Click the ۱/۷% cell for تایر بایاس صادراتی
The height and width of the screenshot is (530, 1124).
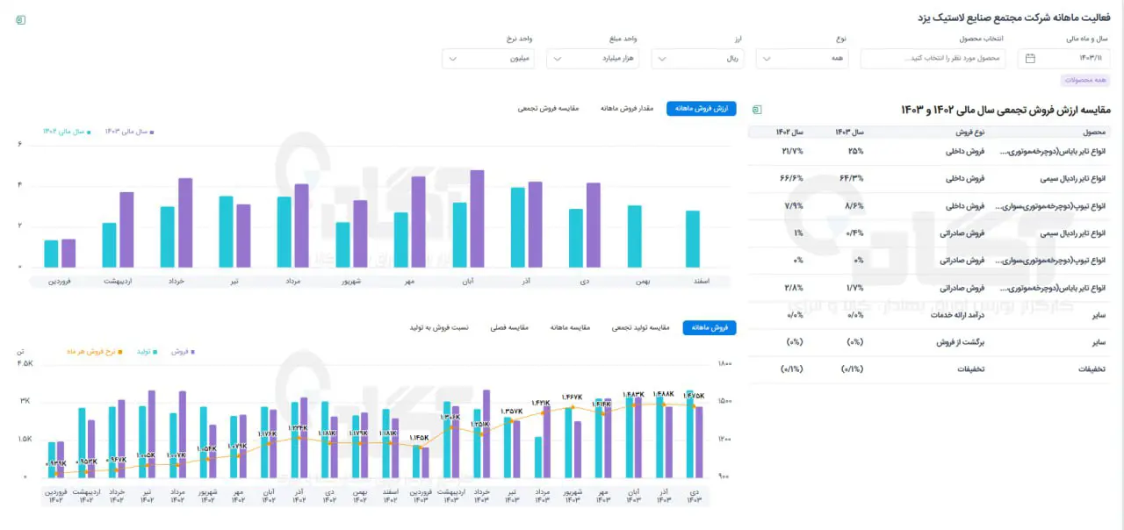coord(854,288)
